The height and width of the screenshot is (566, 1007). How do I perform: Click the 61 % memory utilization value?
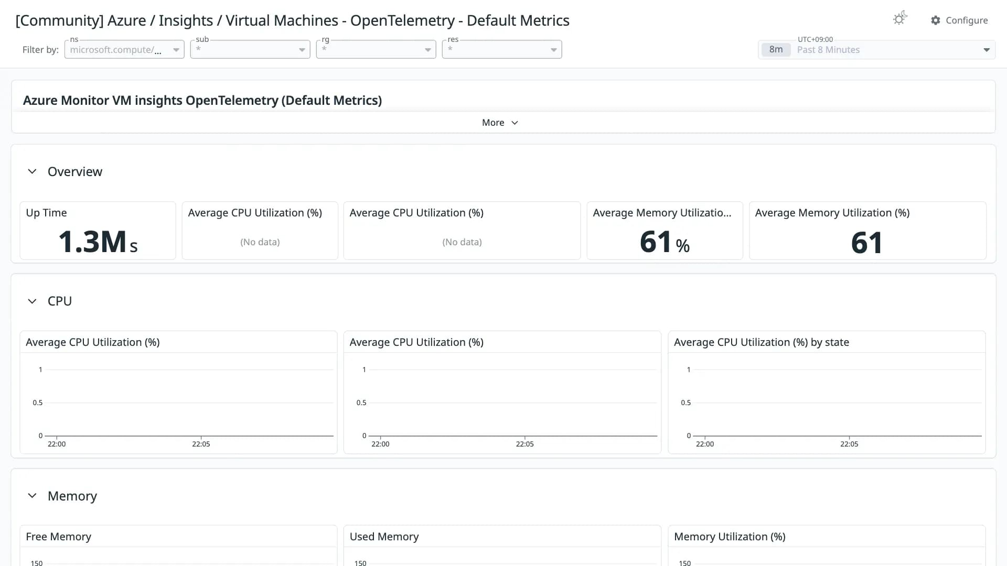pyautogui.click(x=665, y=242)
